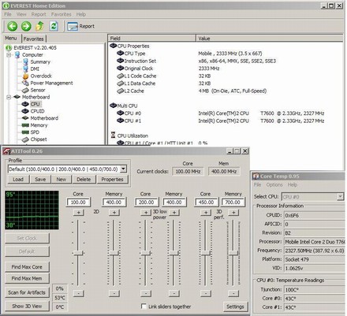Image resolution: width=347 pixels, height=316 pixels.
Task: Decrease 2D Core clock with minus button
Action: click(78, 293)
